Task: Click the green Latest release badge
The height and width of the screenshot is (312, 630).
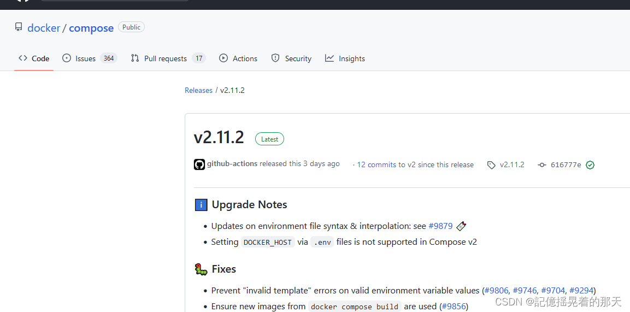Action: [x=269, y=139]
